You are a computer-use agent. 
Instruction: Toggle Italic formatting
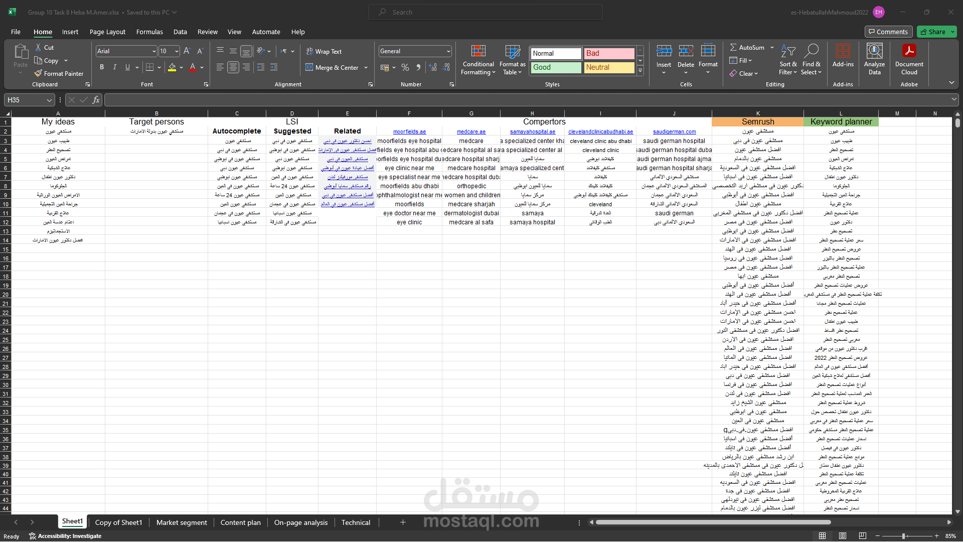tap(114, 67)
